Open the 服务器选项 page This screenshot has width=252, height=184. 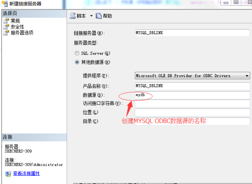click(x=22, y=33)
